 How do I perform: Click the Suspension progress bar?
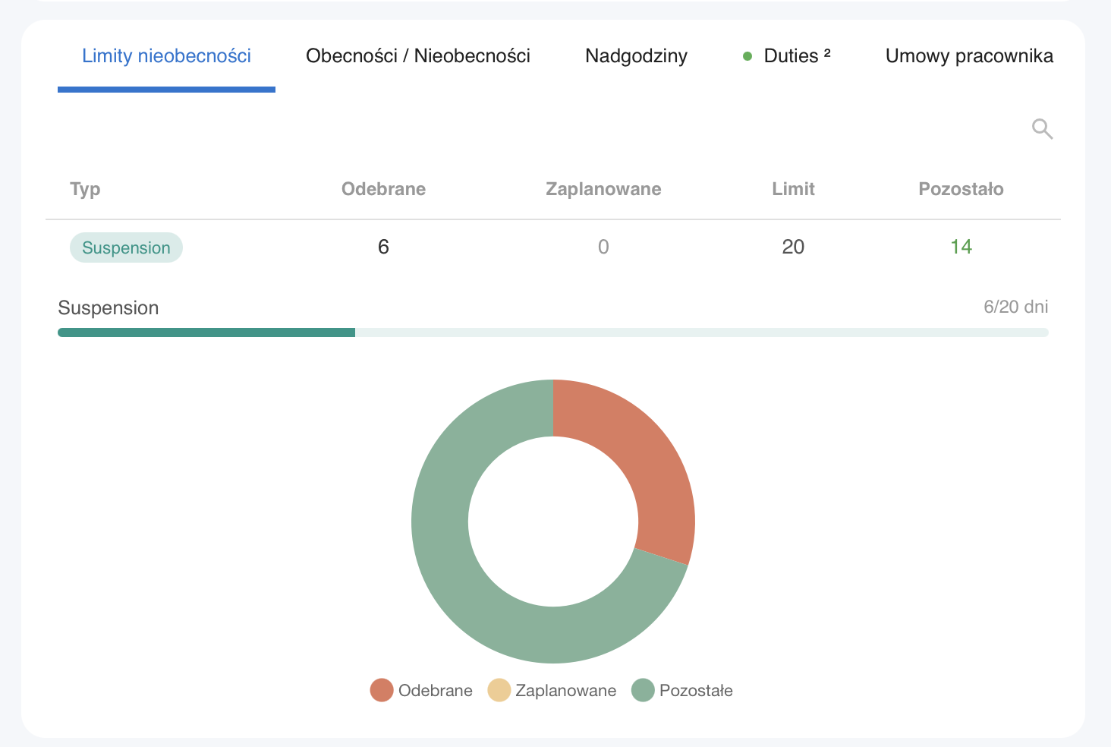[553, 333]
